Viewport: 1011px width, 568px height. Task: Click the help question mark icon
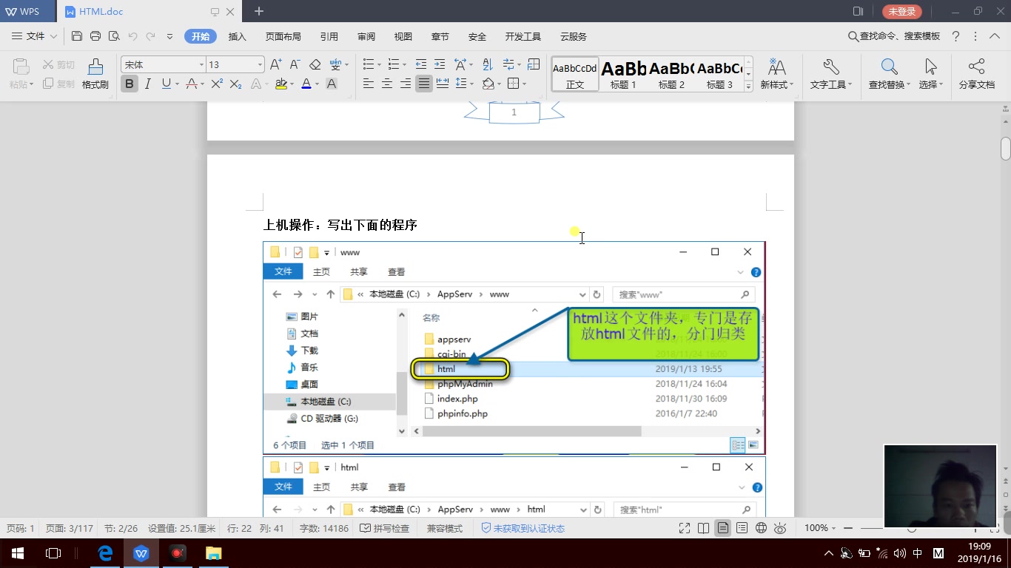pos(955,36)
